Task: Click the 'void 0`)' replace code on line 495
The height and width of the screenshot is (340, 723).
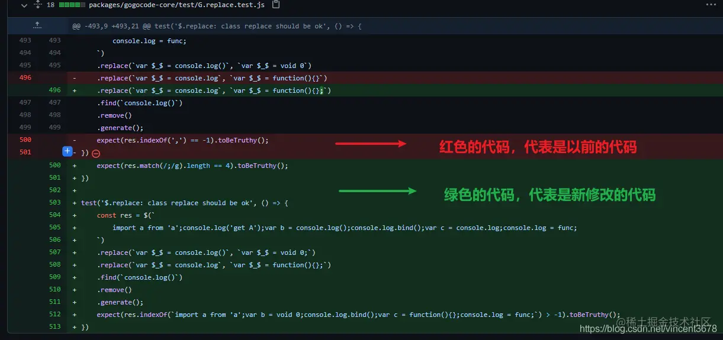Action: (204, 66)
